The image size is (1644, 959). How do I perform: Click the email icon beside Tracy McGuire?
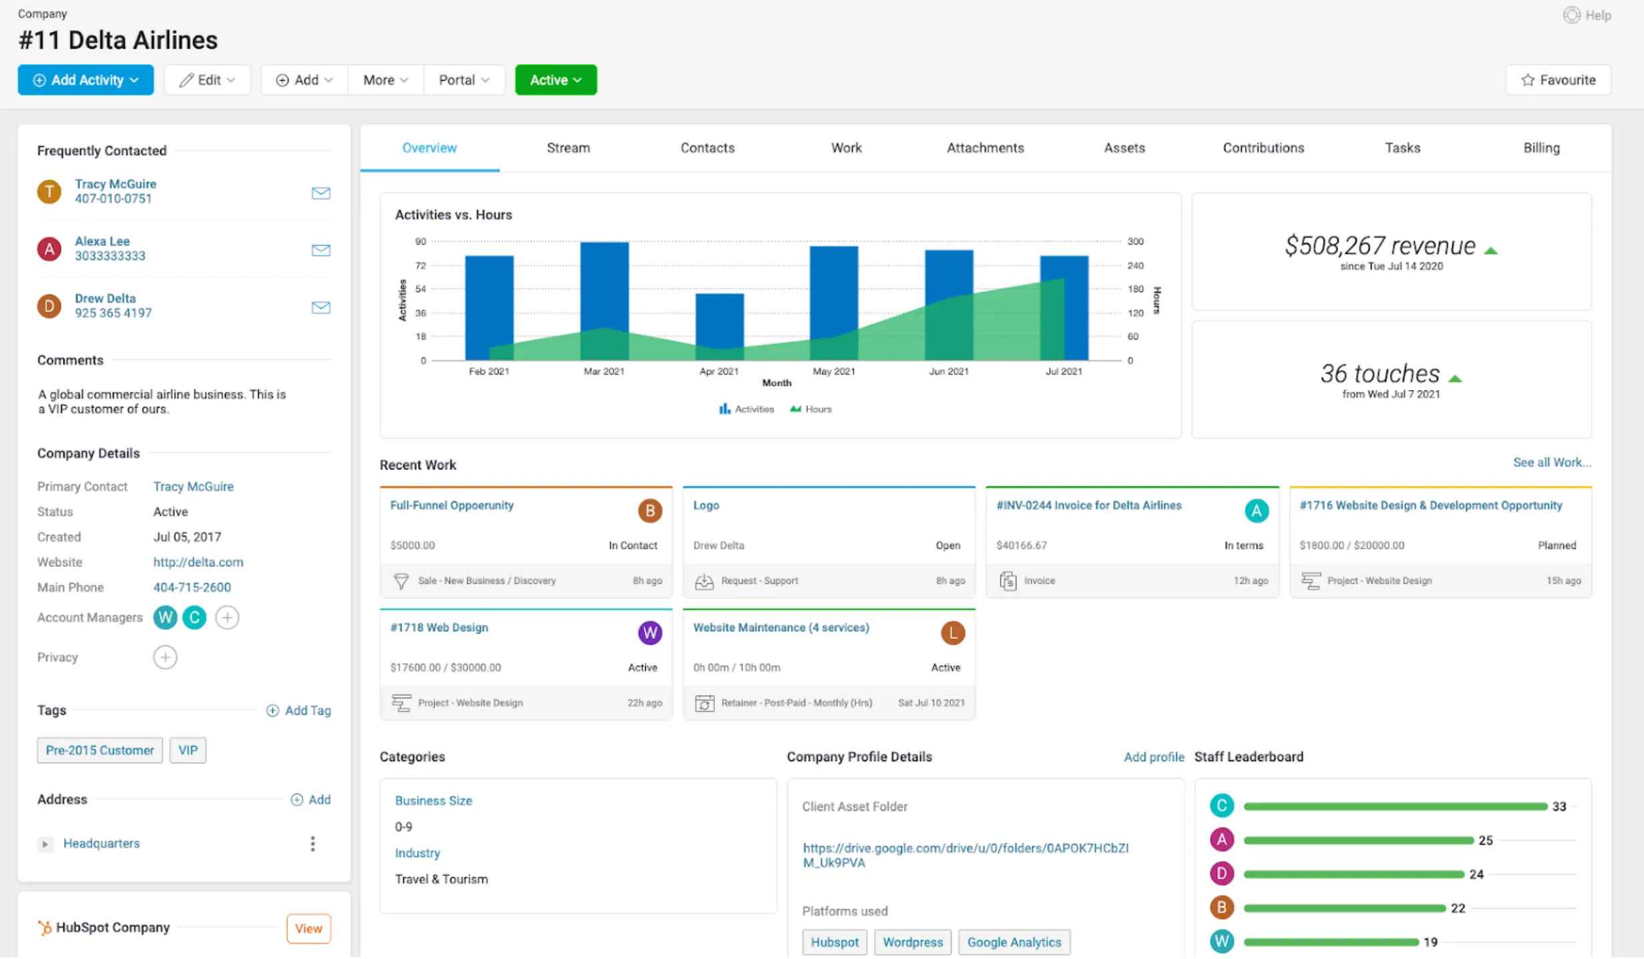321,193
